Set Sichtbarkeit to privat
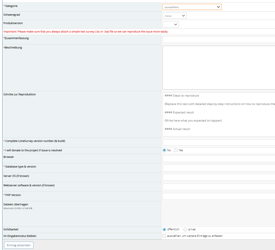Viewport: 275px width, 250px height. coord(185,229)
